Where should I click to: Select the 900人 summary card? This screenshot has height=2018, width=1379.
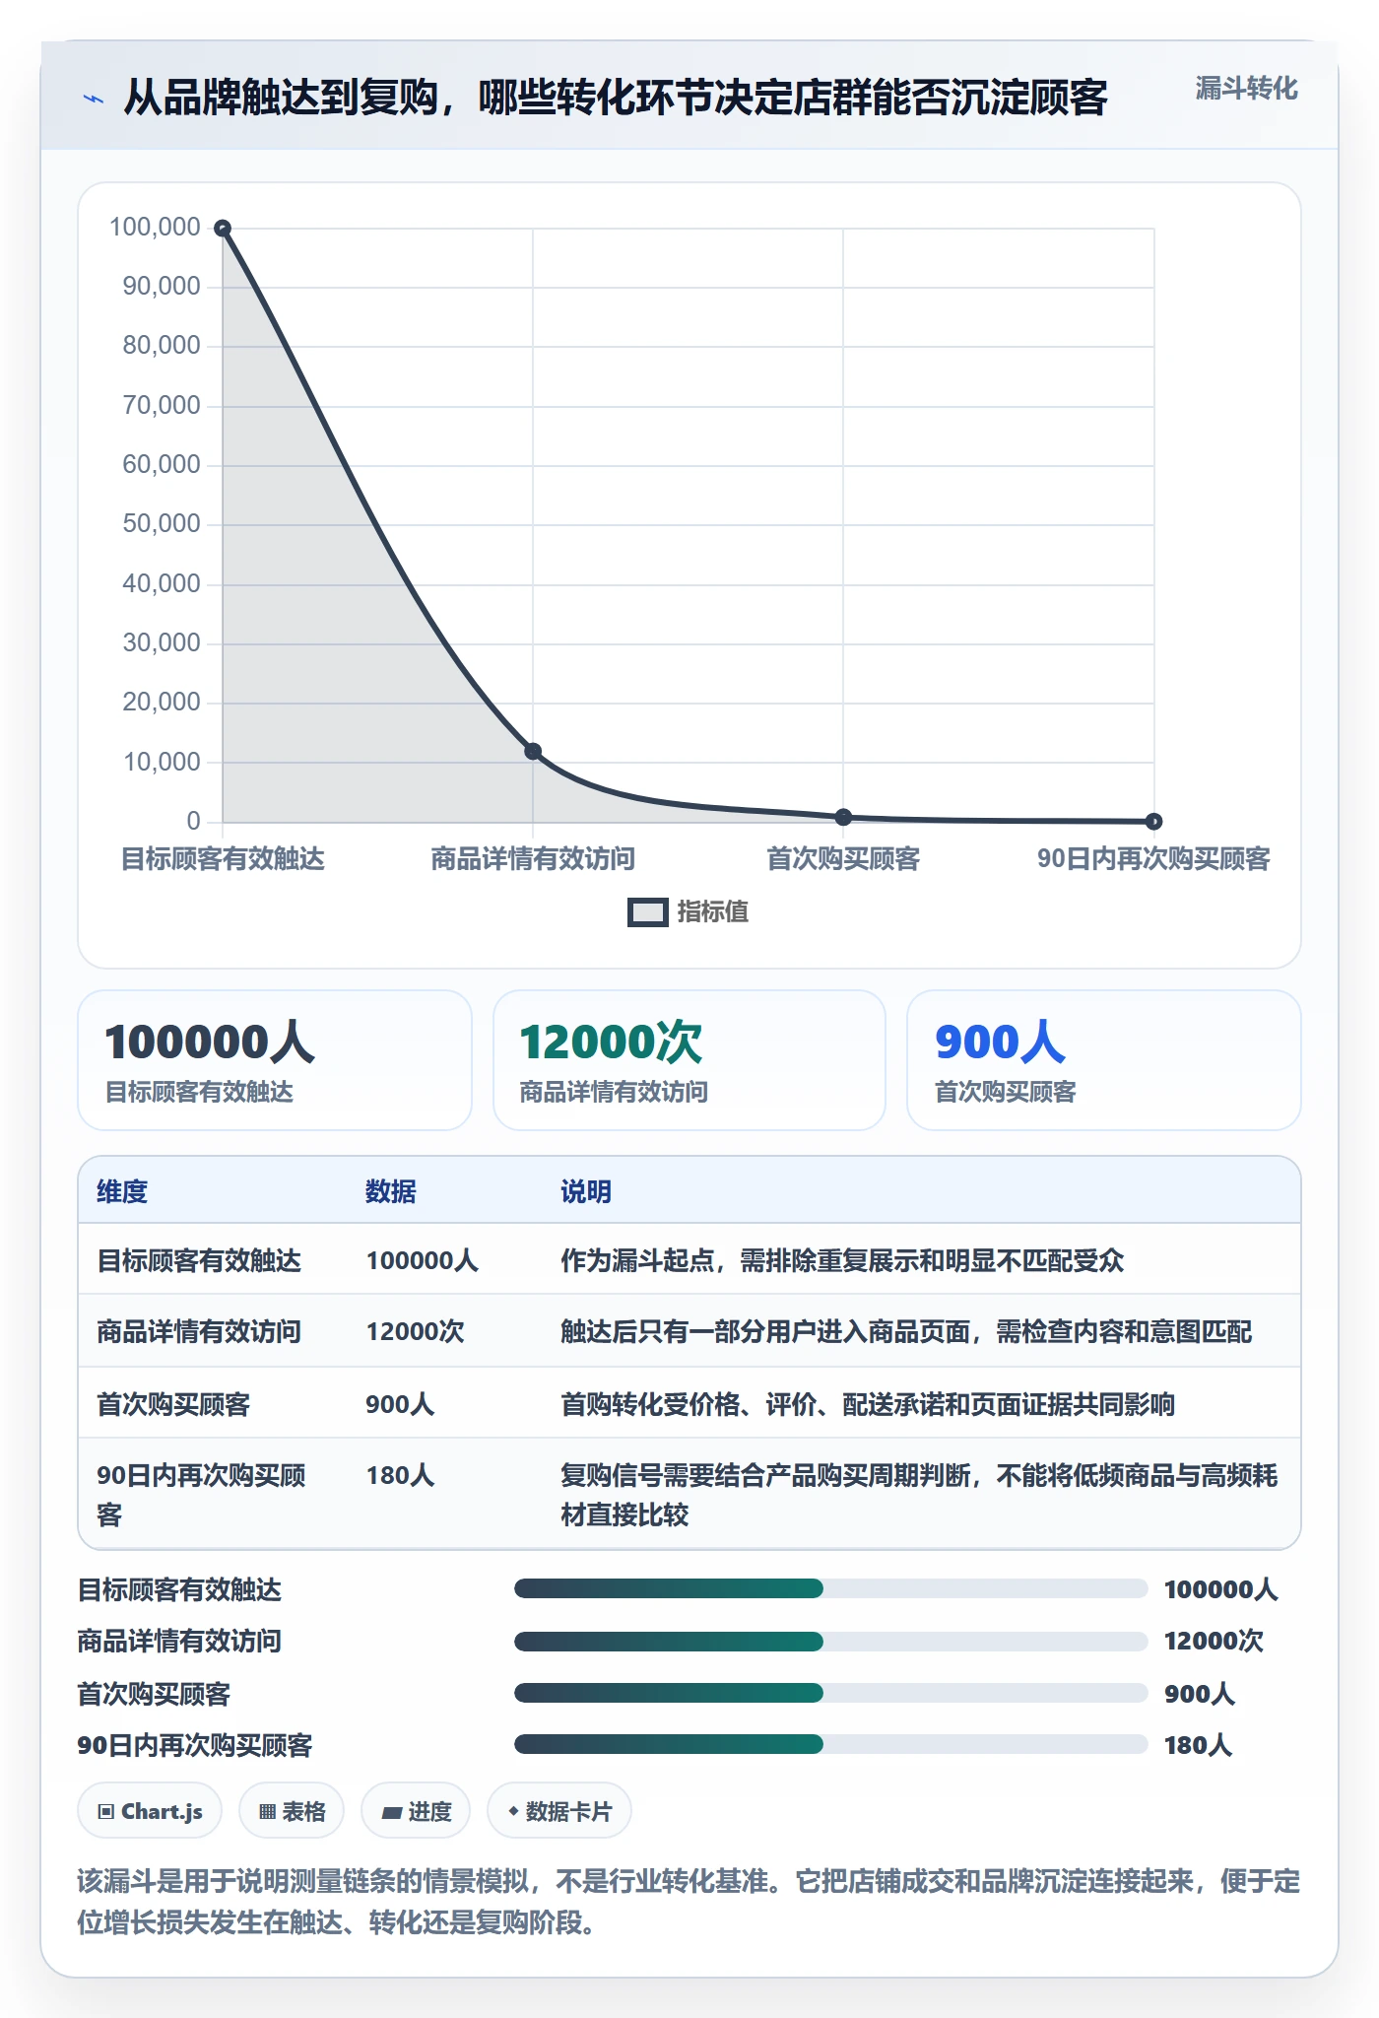[1104, 1060]
